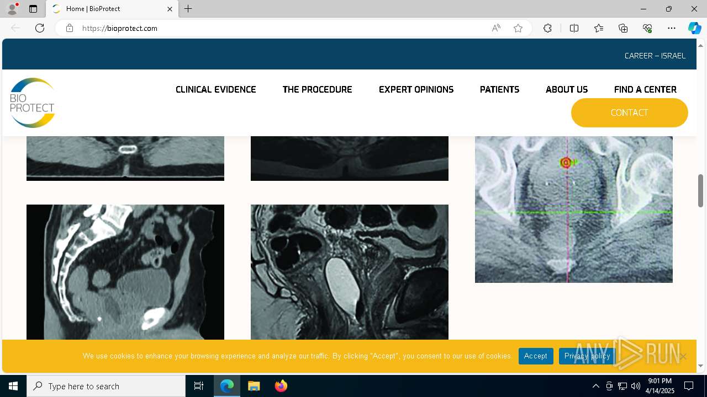Open the ABOUT US menu
This screenshot has height=397, width=707.
(567, 89)
